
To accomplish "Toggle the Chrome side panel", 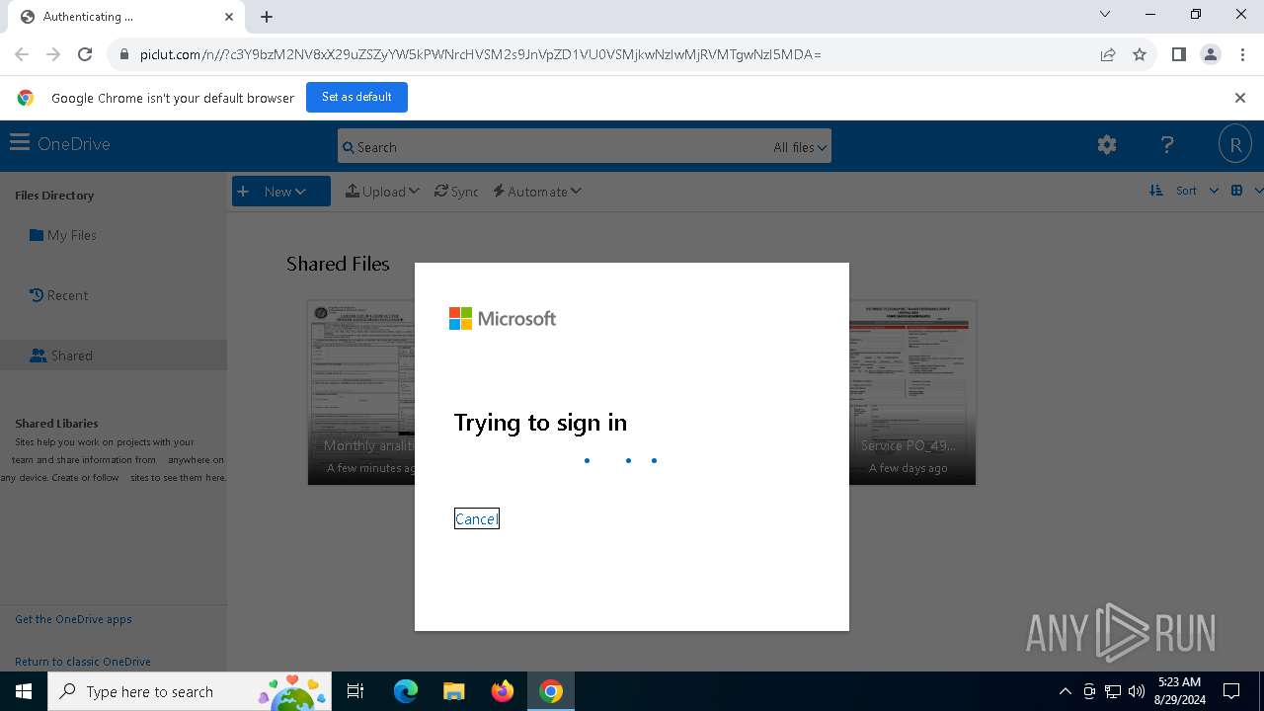I will 1178,54.
